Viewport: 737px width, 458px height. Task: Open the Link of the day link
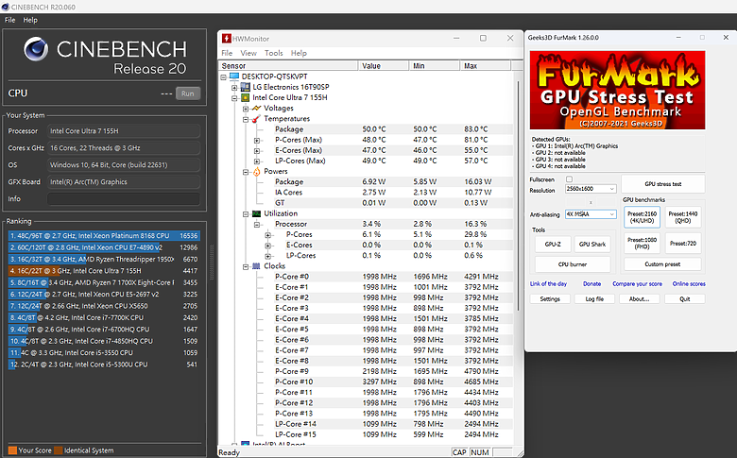coord(548,283)
